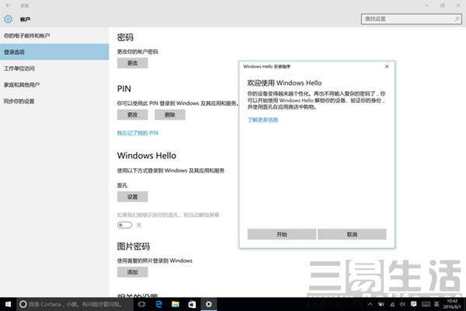Show hidden tray icons chevron
The height and width of the screenshot is (311, 466).
(370, 304)
